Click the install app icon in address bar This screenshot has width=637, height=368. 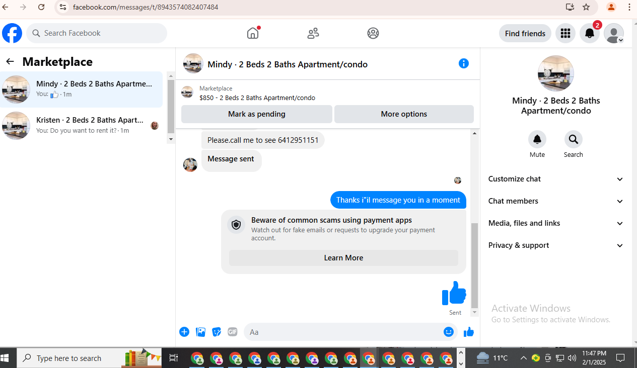(x=570, y=7)
